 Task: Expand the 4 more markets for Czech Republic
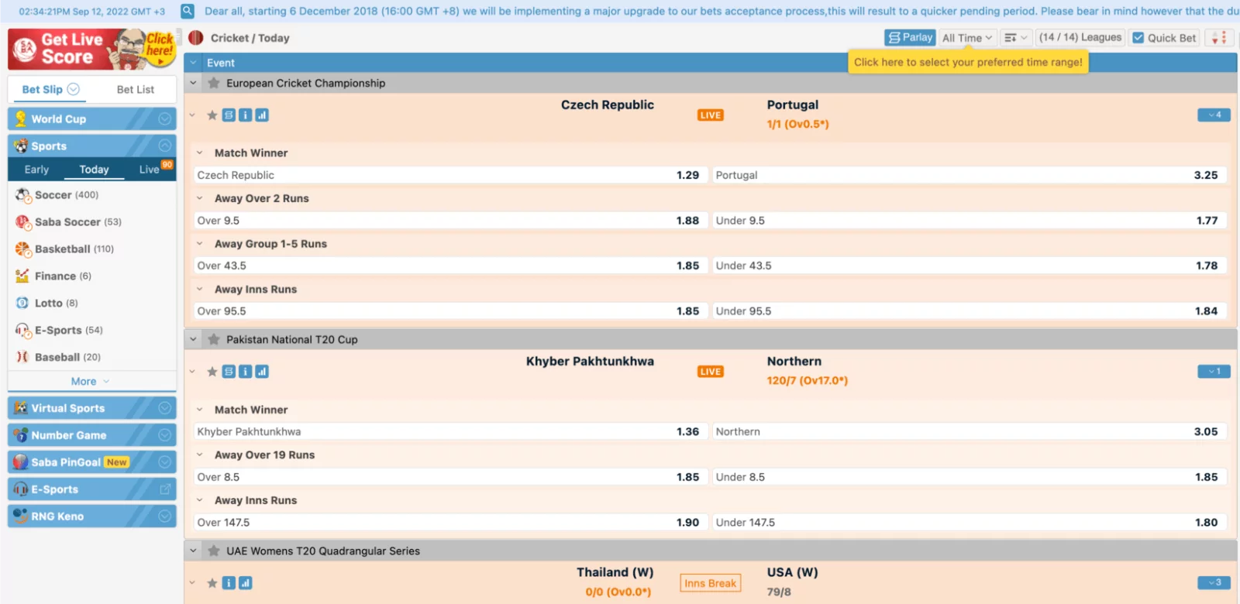click(x=1214, y=115)
